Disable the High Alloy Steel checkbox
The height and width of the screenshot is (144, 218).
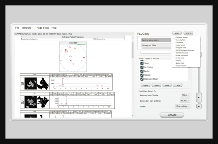click(x=142, y=79)
